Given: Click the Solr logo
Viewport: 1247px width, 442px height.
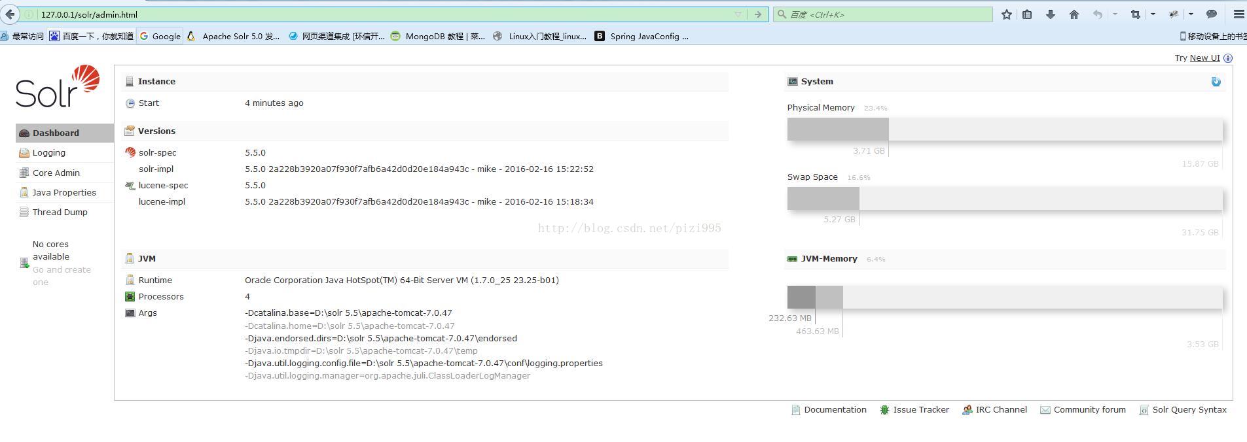Looking at the screenshot, I should click(58, 86).
